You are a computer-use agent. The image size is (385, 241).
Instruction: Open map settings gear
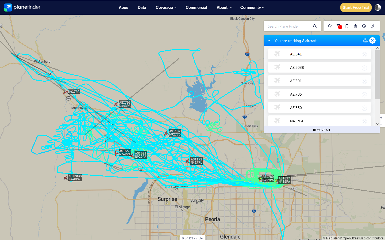[355, 26]
